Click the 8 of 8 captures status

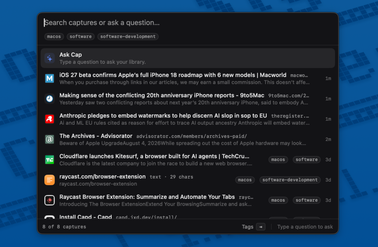click(x=64, y=227)
